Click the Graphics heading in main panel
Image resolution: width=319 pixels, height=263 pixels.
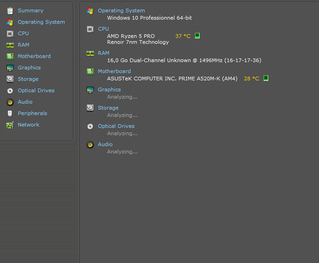point(109,89)
